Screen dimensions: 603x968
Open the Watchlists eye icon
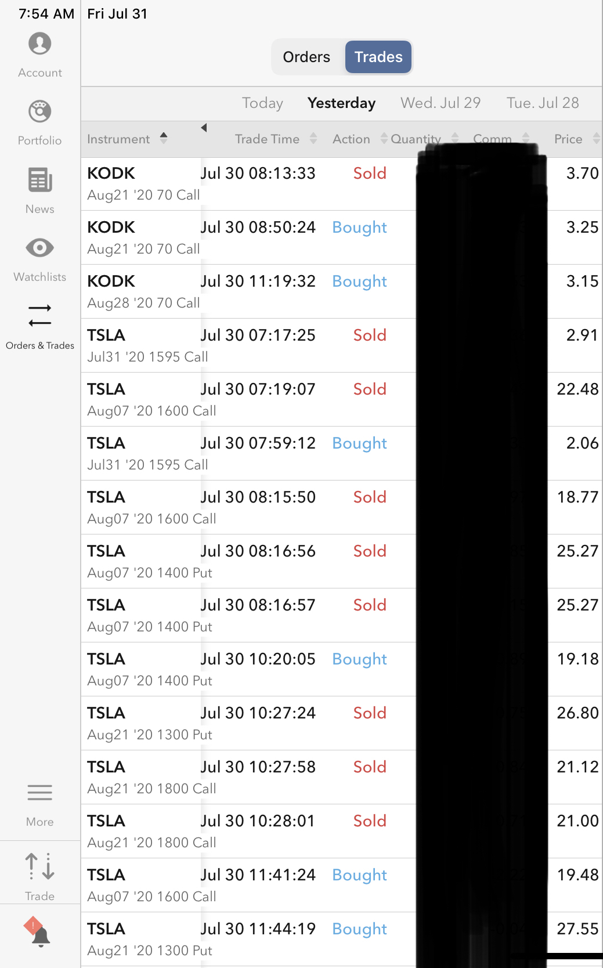(39, 248)
